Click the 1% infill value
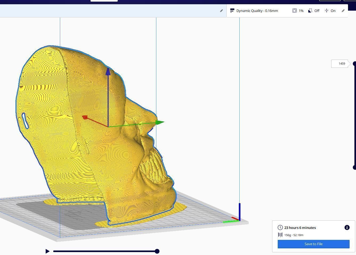The image size is (356, 255). (301, 11)
